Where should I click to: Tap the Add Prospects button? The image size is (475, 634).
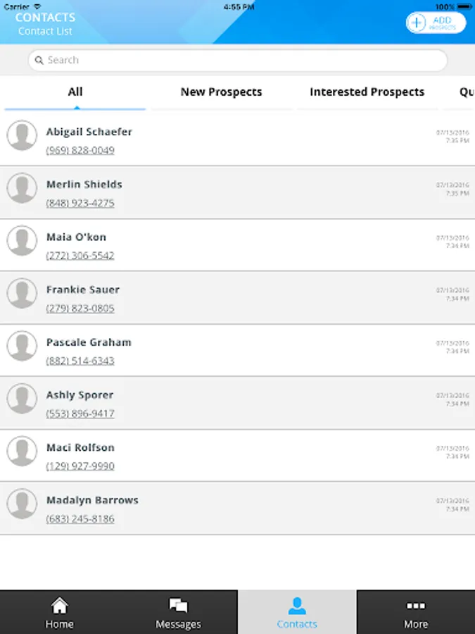[x=436, y=23]
